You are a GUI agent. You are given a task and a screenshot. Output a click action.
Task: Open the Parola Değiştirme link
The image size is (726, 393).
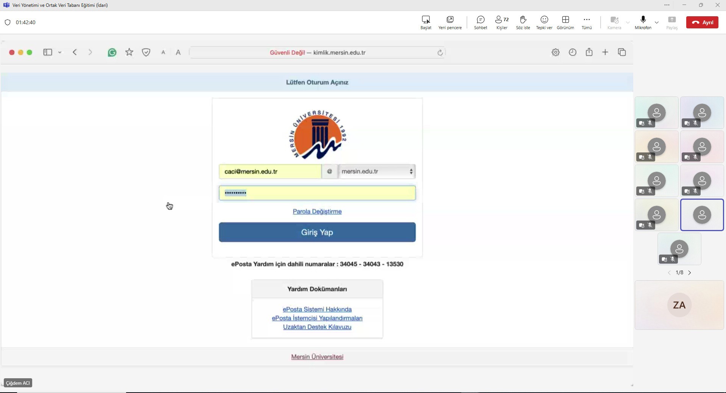tap(317, 211)
